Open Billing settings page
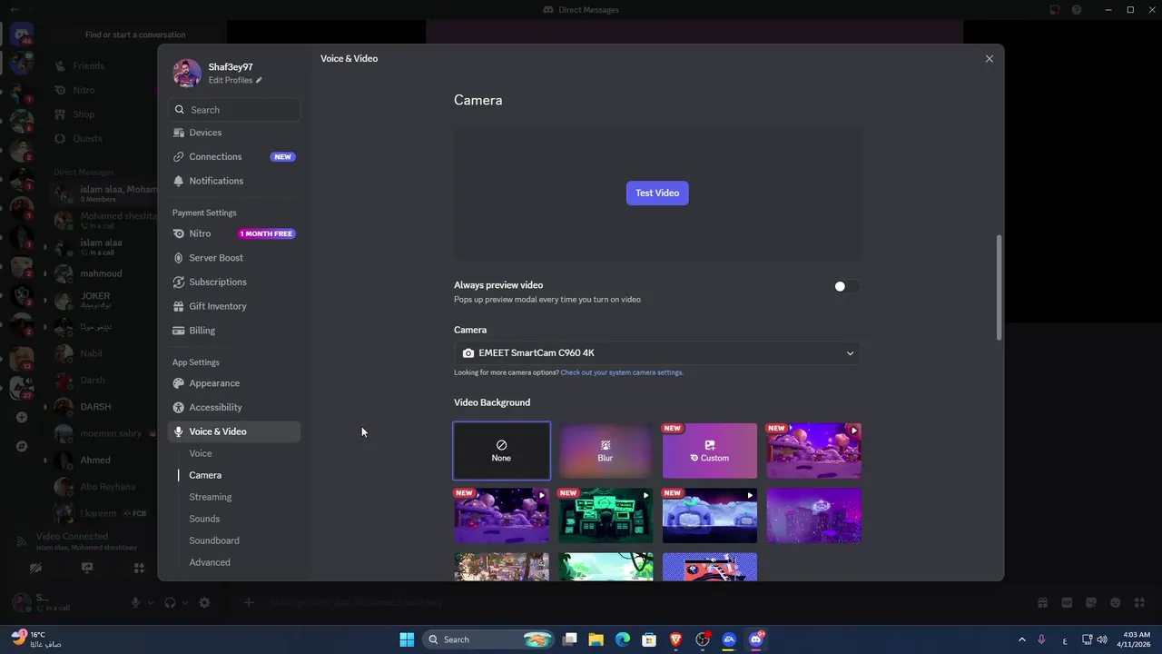The image size is (1162, 654). pyautogui.click(x=234, y=331)
